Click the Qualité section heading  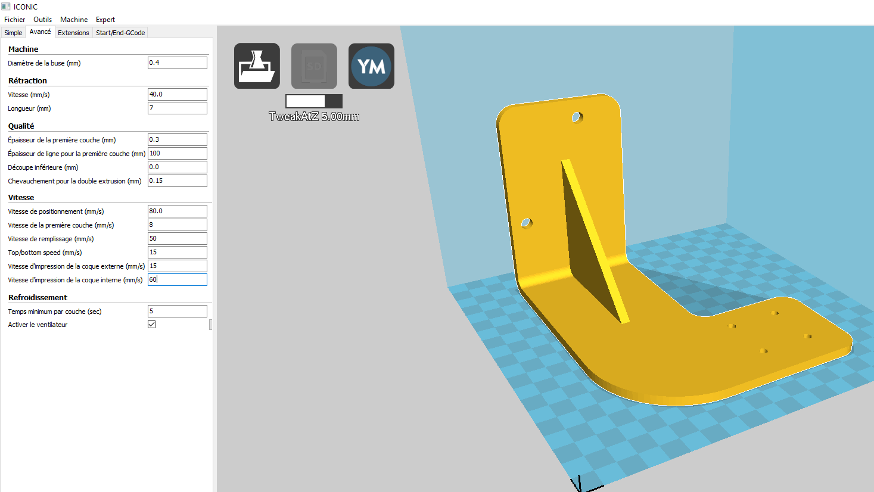coord(21,126)
